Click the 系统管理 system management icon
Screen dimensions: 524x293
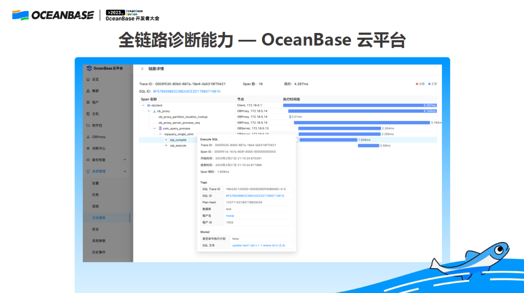click(88, 171)
